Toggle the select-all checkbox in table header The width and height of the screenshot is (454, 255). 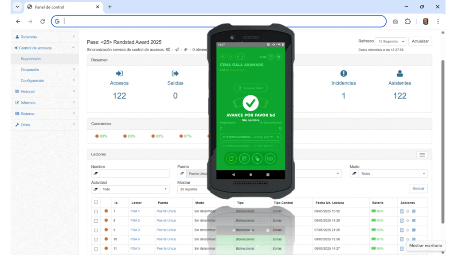(96, 202)
